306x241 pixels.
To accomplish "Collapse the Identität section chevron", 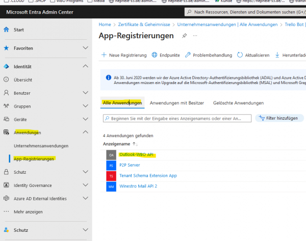I will pyautogui.click(x=85, y=67).
